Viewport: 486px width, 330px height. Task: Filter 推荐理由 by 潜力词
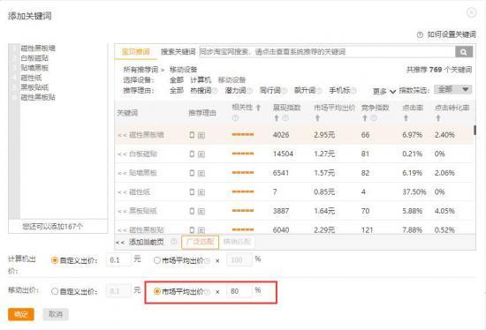(235, 90)
